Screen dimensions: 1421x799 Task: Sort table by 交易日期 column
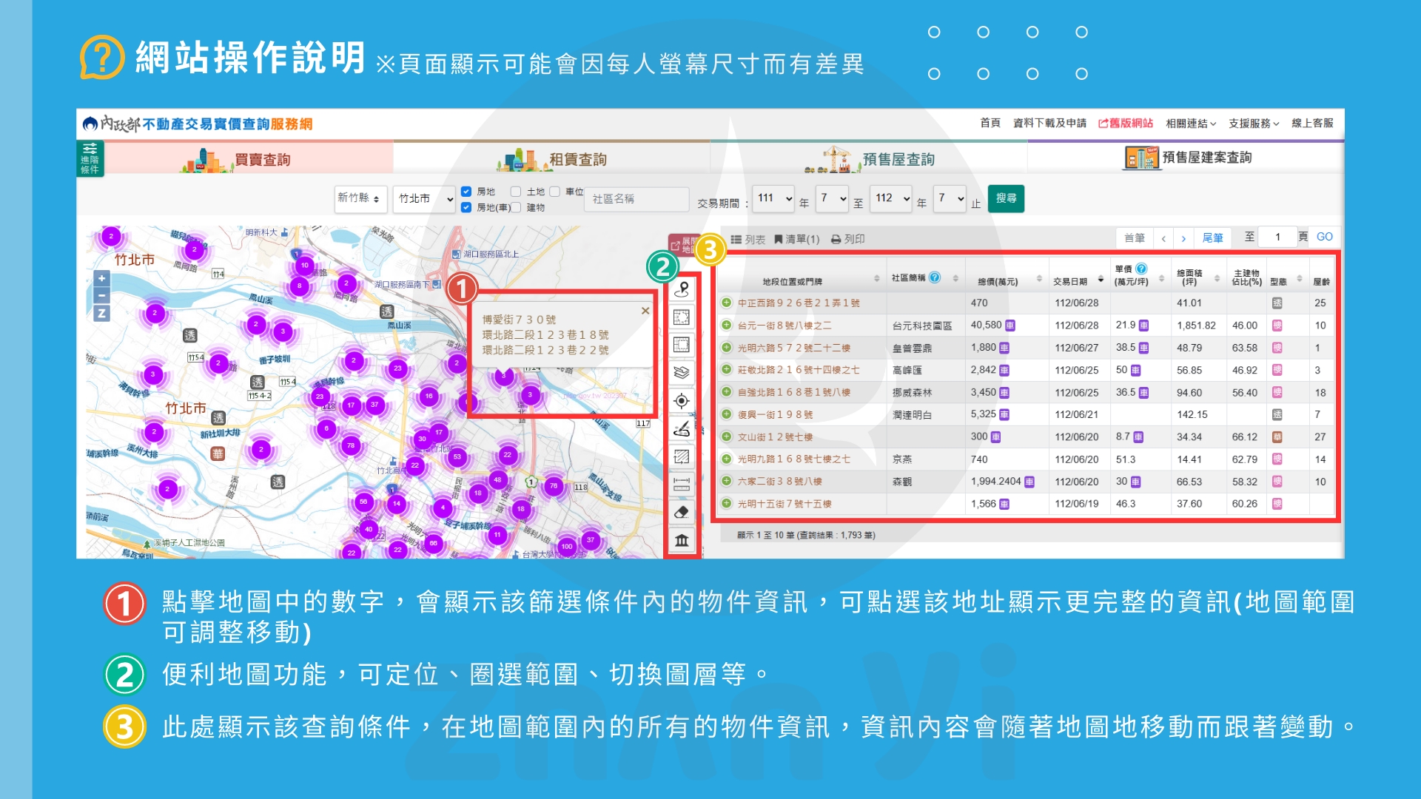1078,280
